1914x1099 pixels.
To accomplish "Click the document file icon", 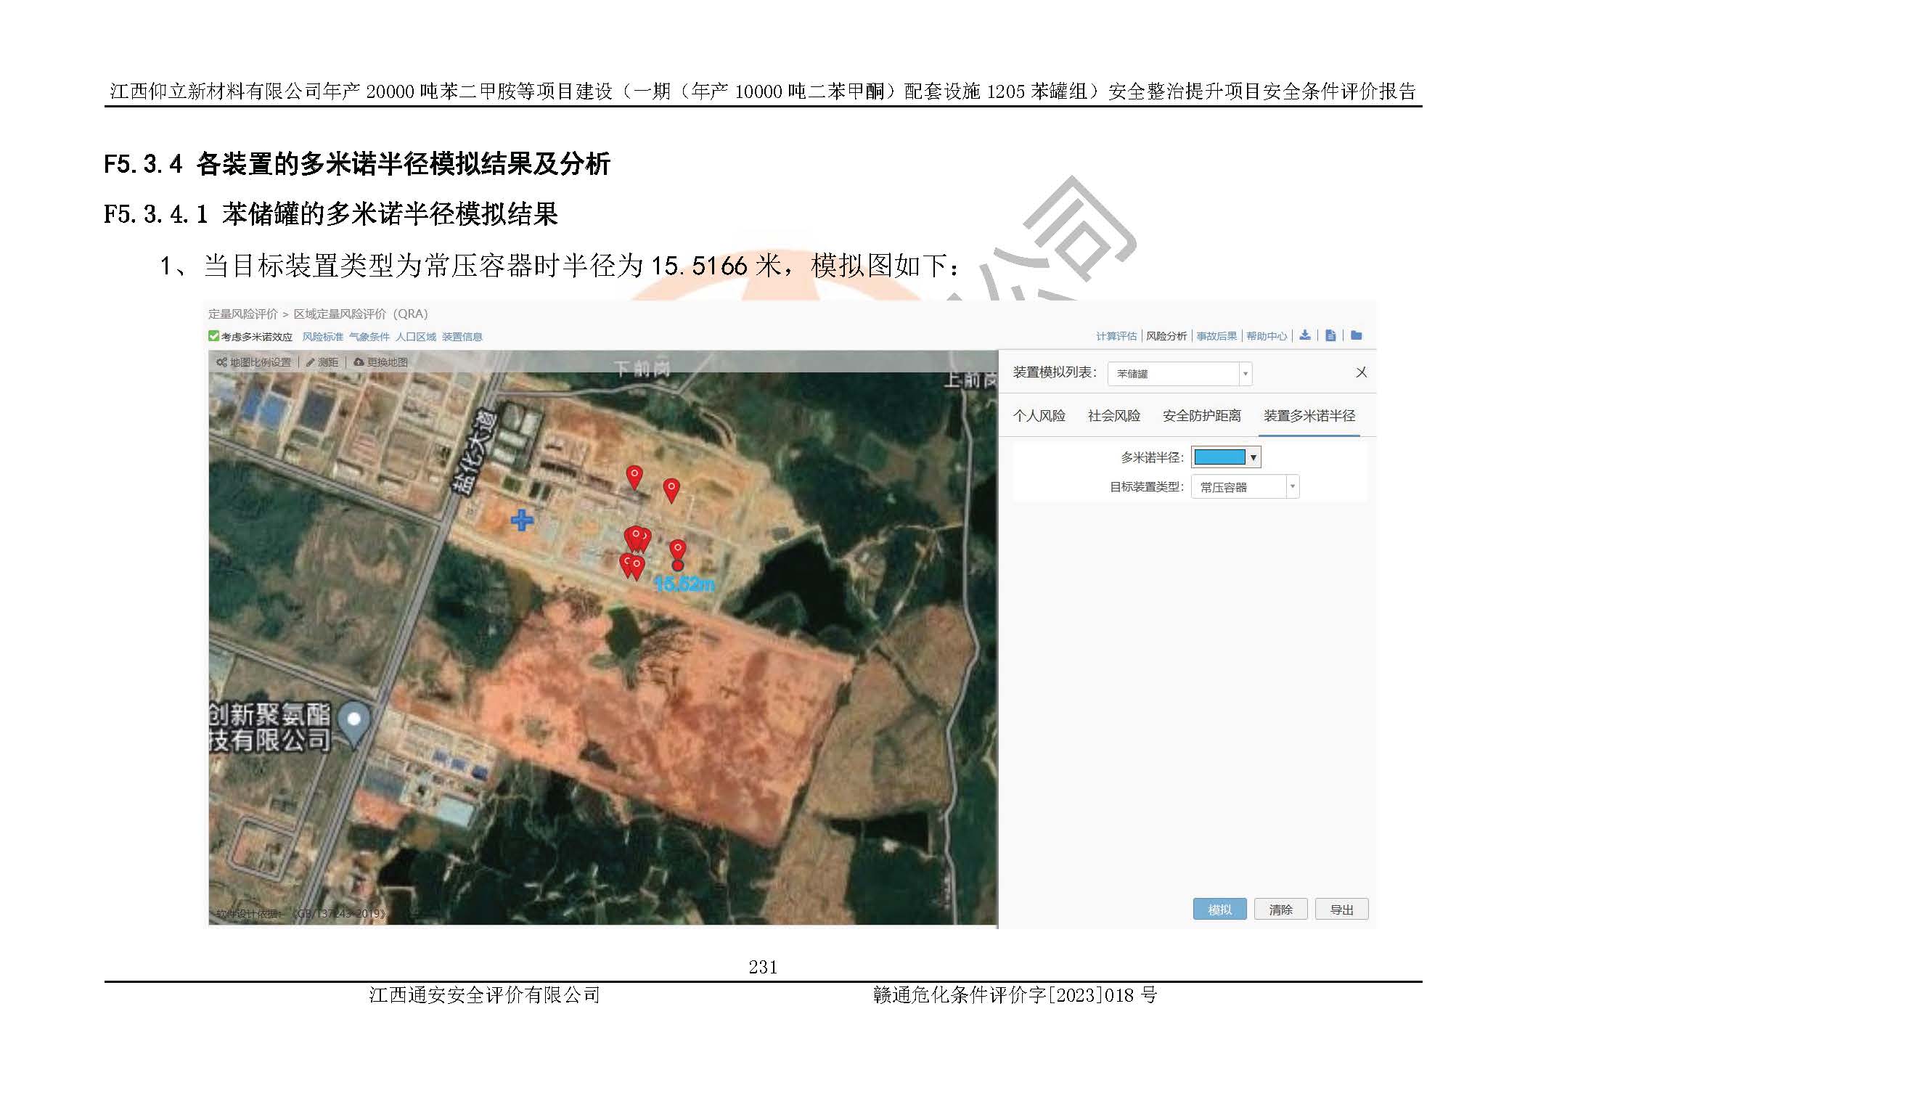I will click(x=1330, y=336).
